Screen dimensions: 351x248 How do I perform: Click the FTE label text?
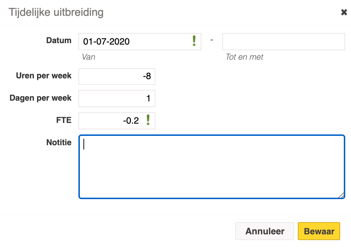click(64, 120)
